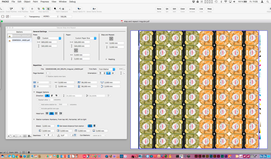Click the third Seamless triangle icon

(x=53, y=135)
